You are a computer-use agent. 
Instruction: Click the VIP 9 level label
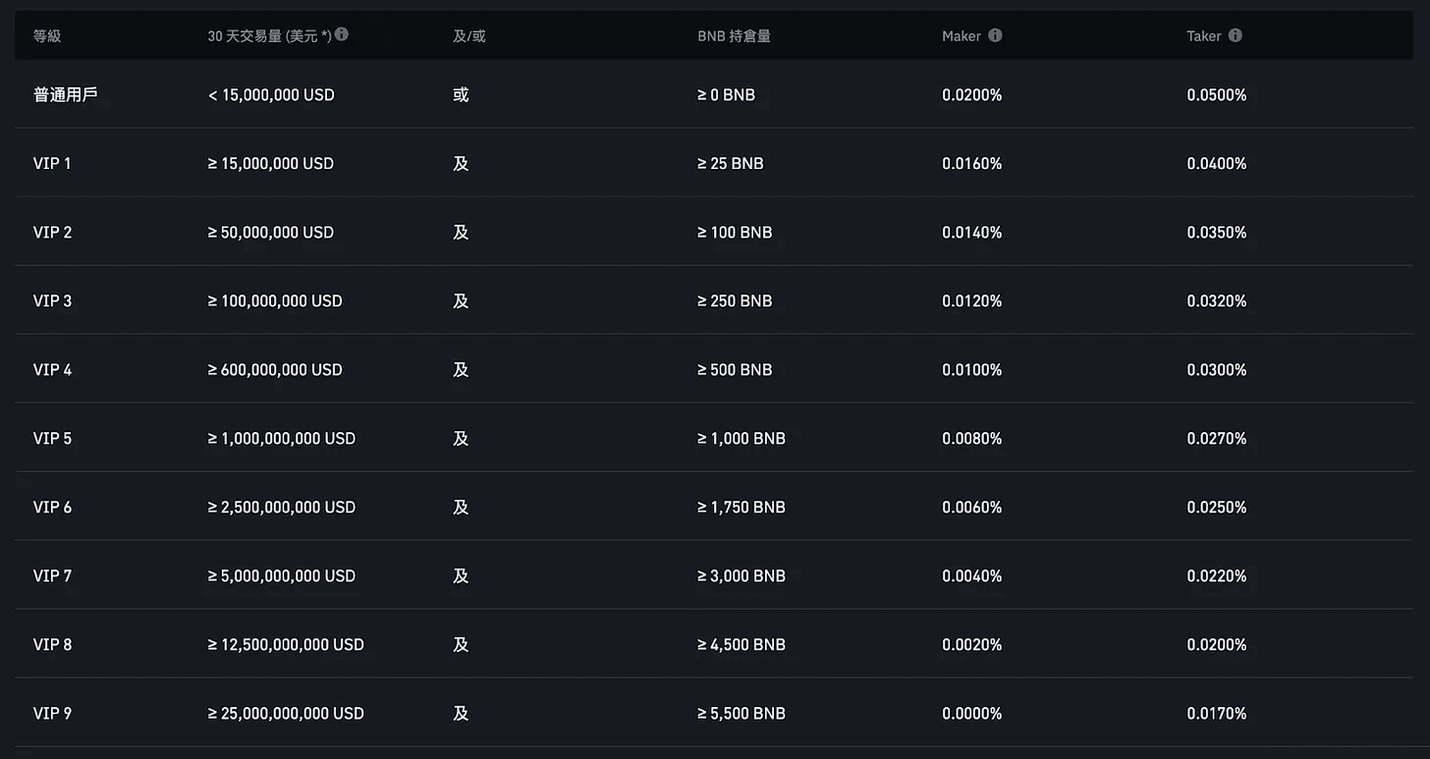pos(52,714)
